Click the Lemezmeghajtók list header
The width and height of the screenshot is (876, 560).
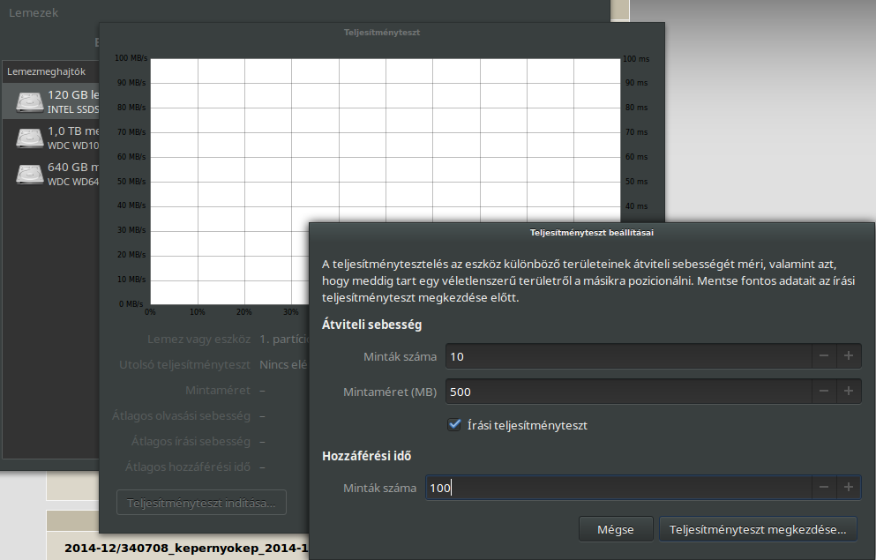pos(47,71)
